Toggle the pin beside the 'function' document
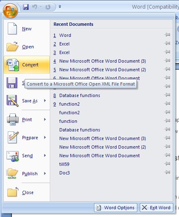Screen dimensions: 179x217 pyautogui.click(x=167, y=120)
